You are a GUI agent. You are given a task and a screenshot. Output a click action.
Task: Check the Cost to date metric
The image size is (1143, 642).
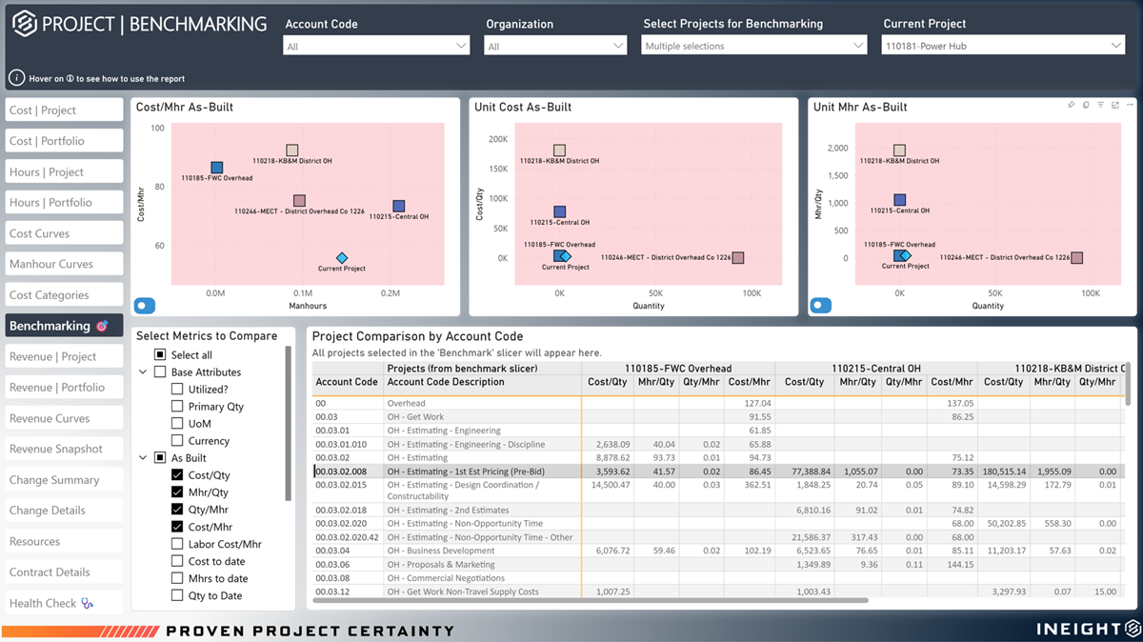[x=177, y=561]
